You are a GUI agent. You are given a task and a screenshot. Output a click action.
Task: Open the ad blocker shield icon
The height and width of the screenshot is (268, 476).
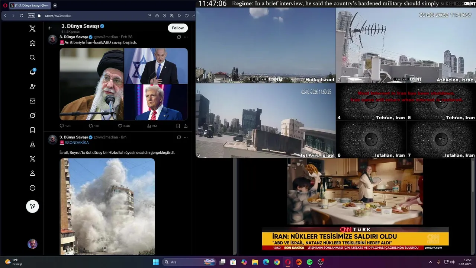click(164, 16)
